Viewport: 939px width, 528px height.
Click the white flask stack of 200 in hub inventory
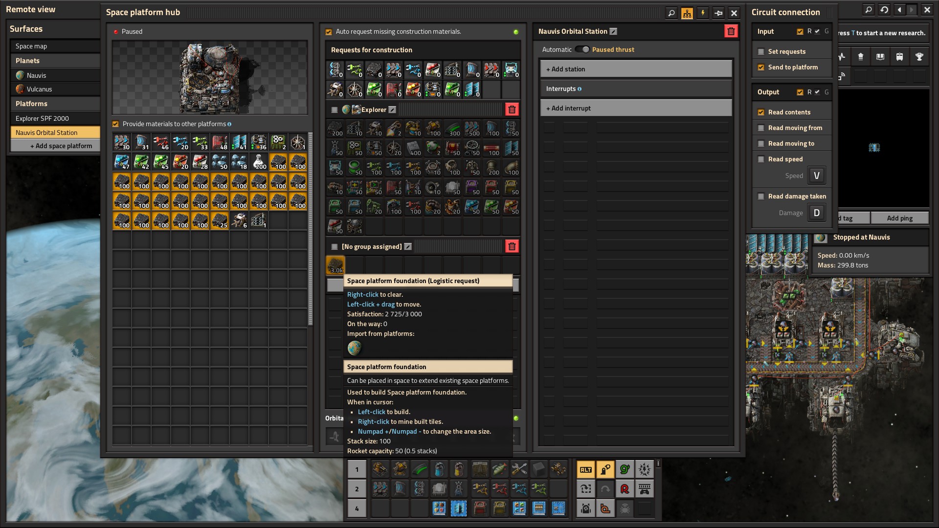pos(259,162)
